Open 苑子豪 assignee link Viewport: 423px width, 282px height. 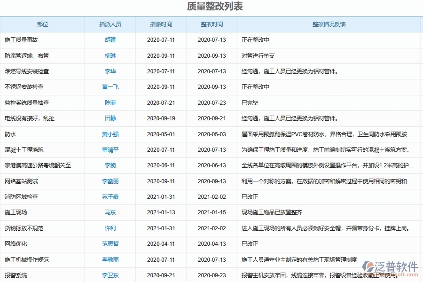coord(110,196)
